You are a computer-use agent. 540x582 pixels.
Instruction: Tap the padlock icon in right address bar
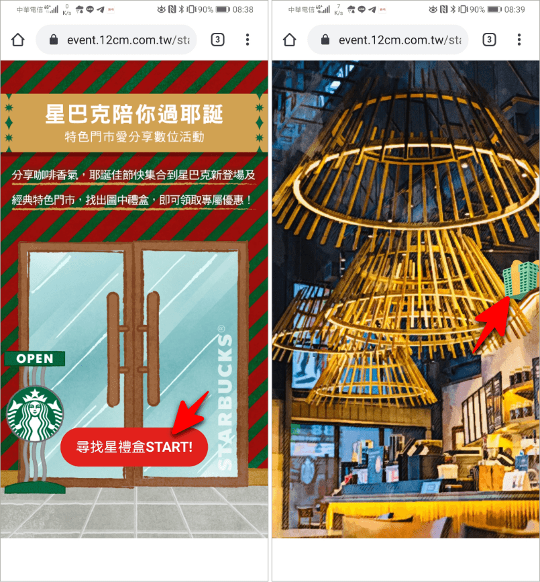tap(325, 40)
